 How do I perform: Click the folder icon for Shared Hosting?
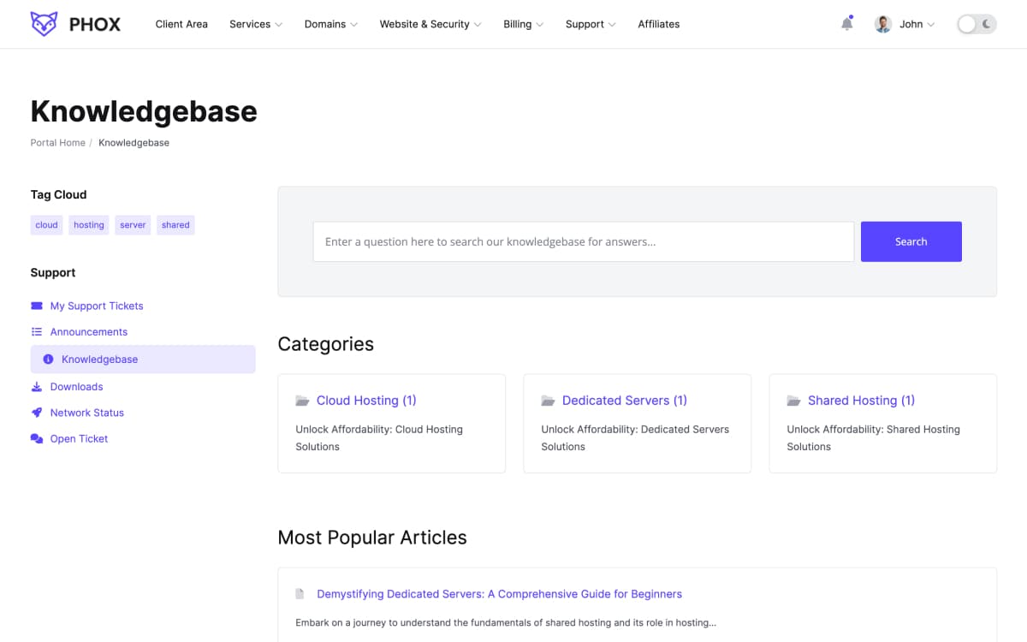pyautogui.click(x=793, y=401)
